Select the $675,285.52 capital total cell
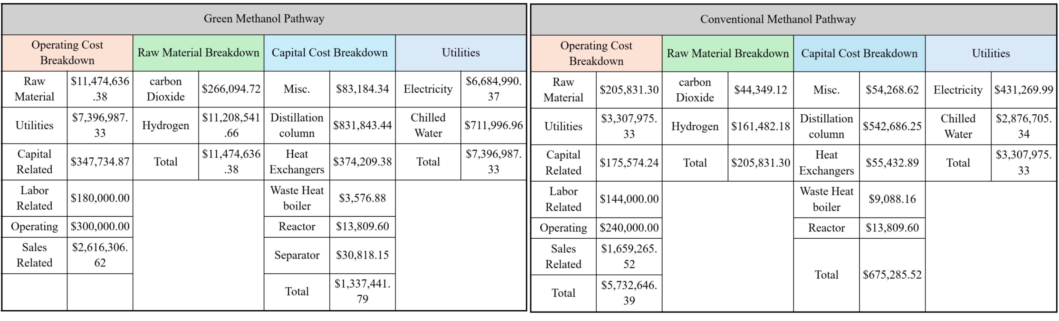 point(892,275)
